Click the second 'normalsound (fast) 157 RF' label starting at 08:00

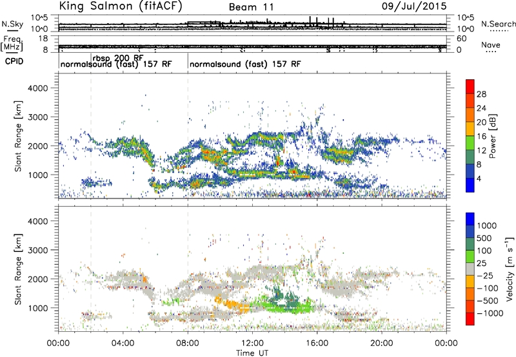[245, 64]
